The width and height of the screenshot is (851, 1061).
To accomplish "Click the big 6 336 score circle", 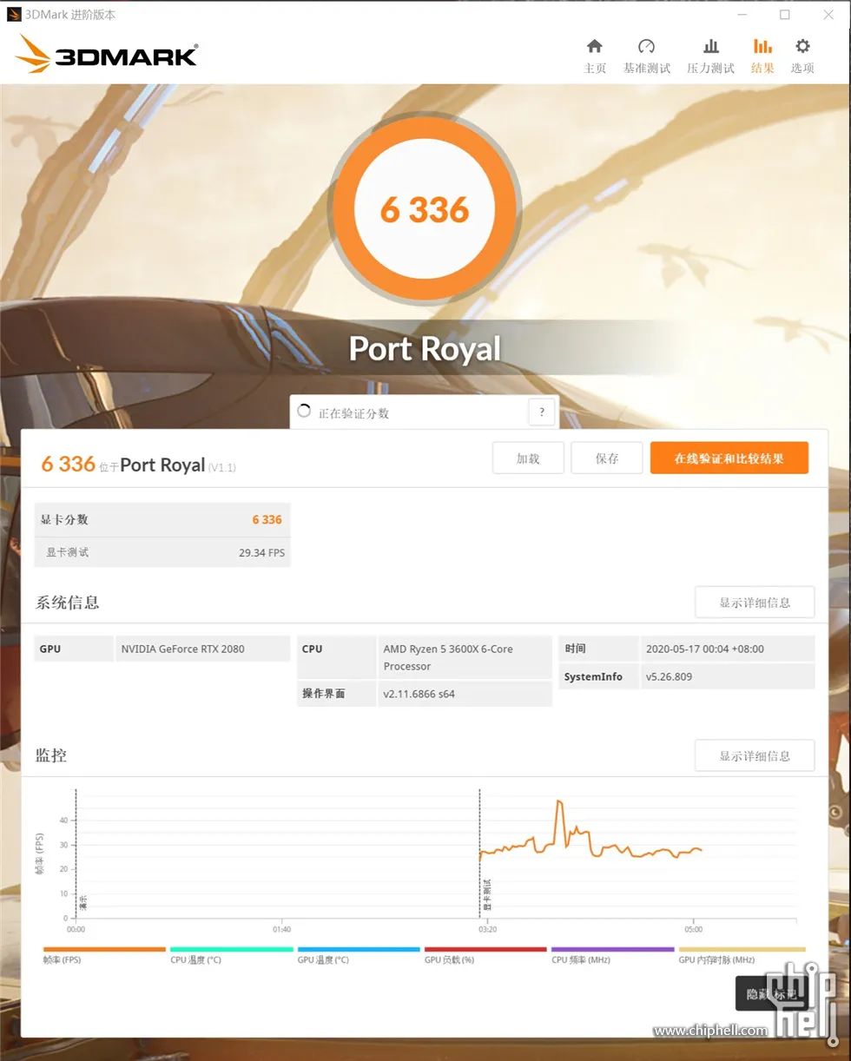I will (425, 209).
